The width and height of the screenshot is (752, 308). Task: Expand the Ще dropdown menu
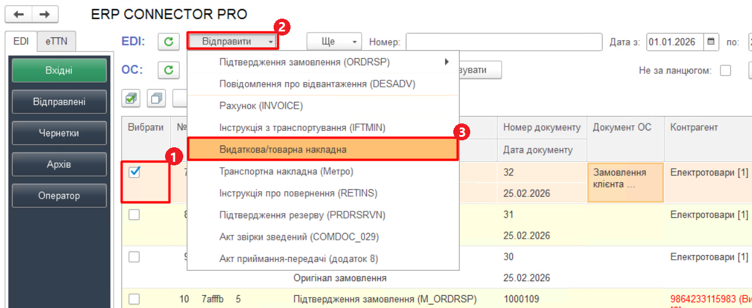click(334, 42)
